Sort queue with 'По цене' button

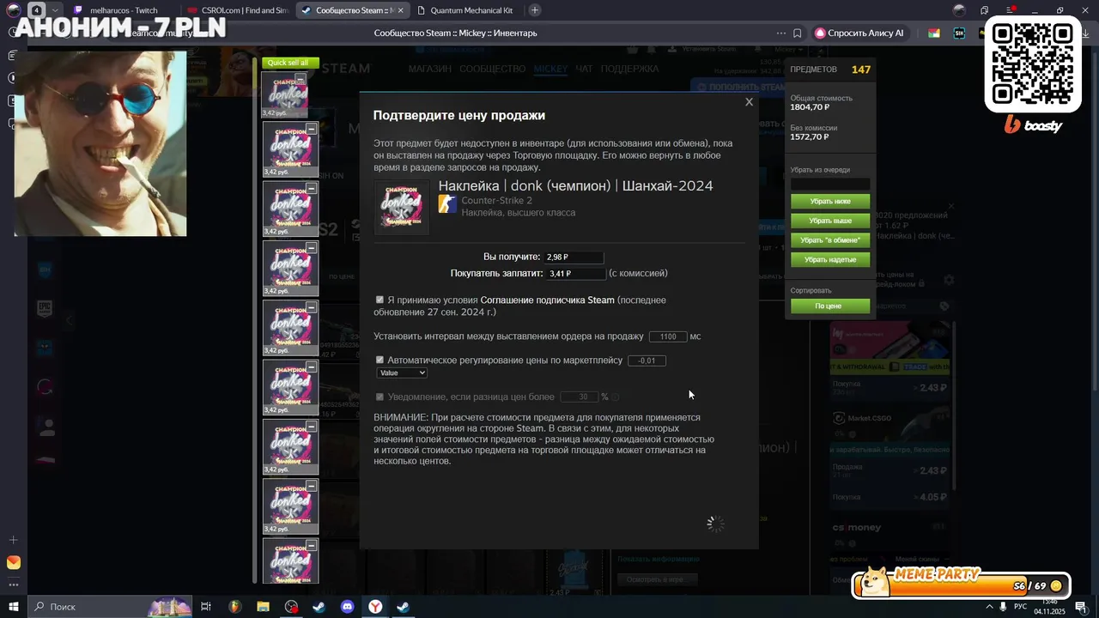830,306
